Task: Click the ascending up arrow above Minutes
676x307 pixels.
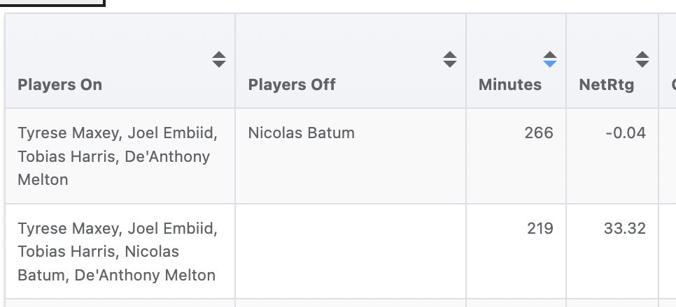Action: (x=550, y=55)
